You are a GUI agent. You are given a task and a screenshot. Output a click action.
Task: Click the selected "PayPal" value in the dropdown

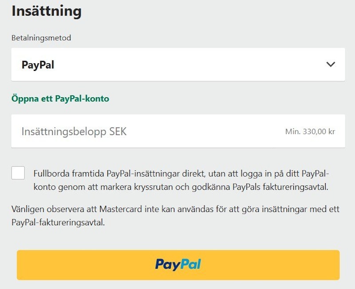[x=38, y=65]
